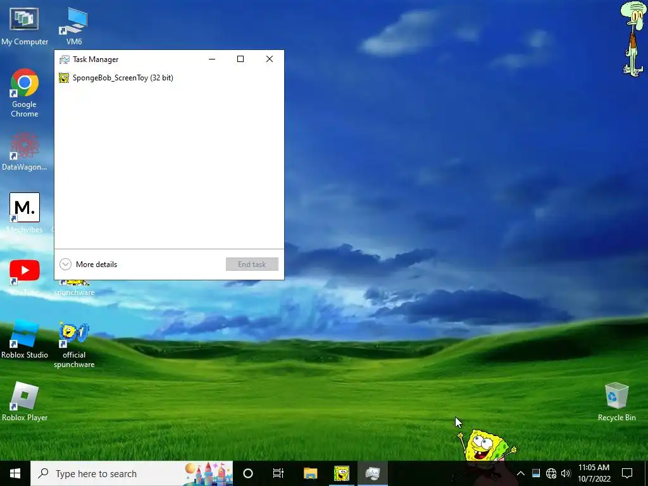
Task: Select the Recycle Bin icon
Action: click(616, 402)
